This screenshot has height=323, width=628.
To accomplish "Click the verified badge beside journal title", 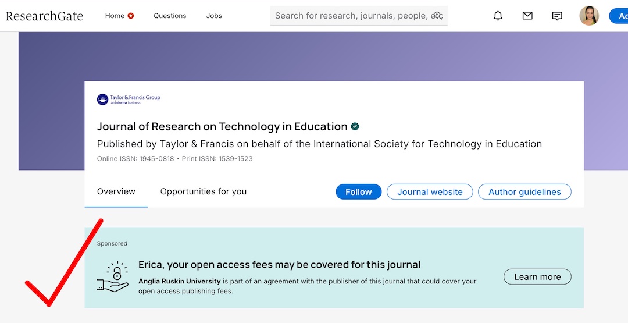I will tap(355, 127).
